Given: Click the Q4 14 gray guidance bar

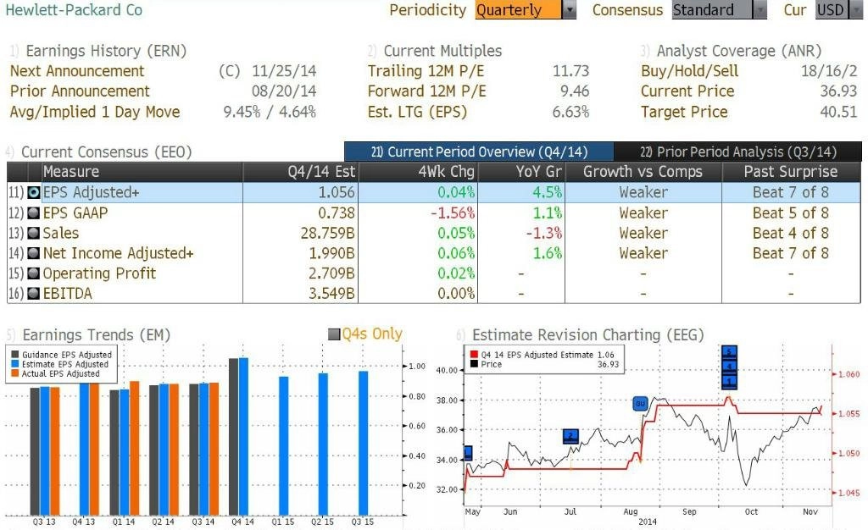Looking at the screenshot, I should point(234,437).
